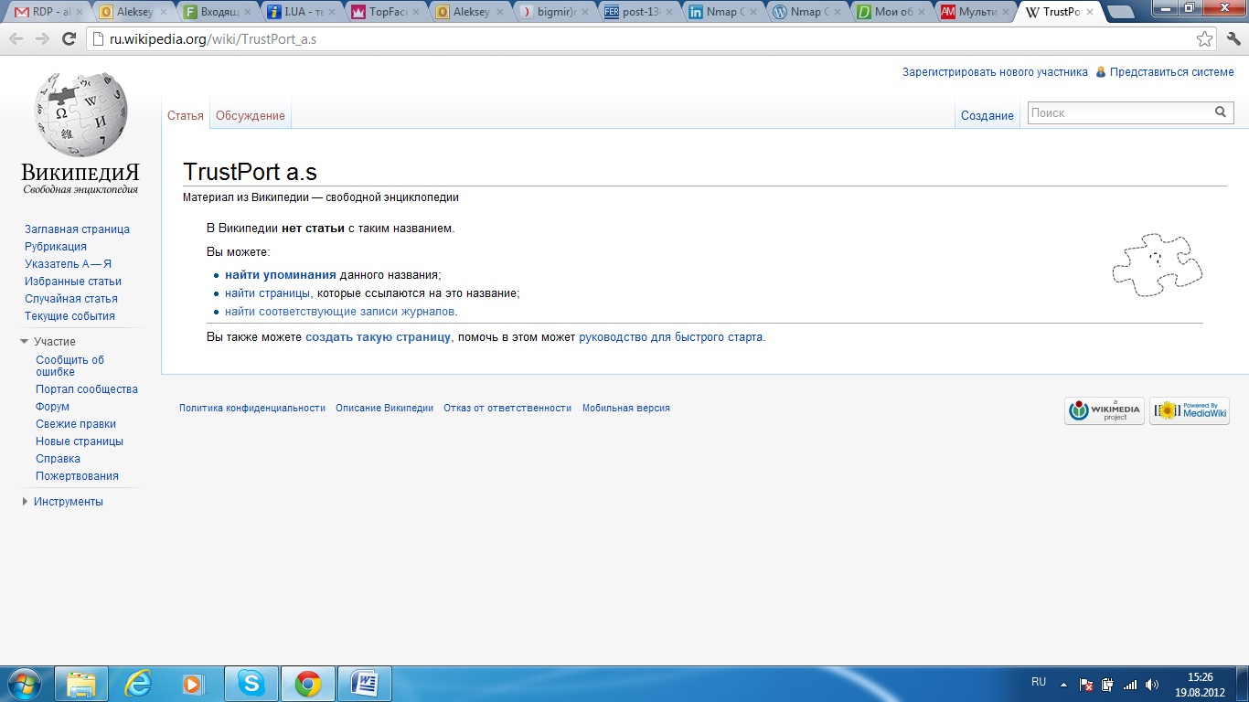Click the power plug tray icon
This screenshot has width=1249, height=702.
click(x=1108, y=684)
